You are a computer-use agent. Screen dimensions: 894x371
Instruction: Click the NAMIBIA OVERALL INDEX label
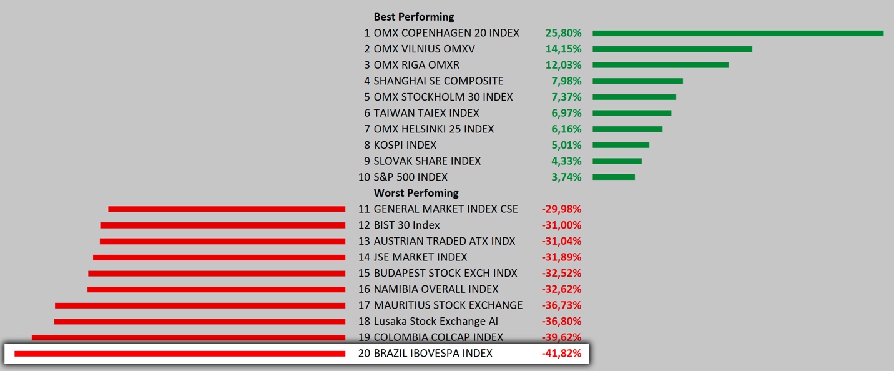click(436, 289)
